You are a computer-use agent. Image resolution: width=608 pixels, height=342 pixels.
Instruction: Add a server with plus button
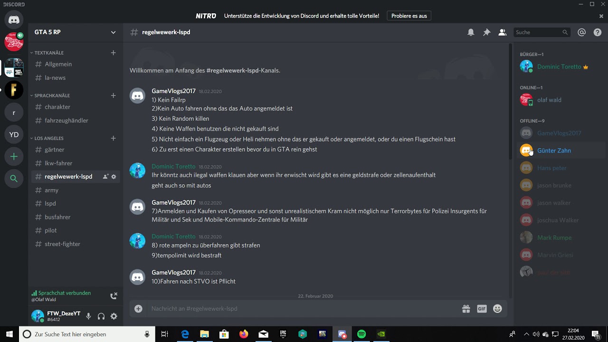pos(14,157)
